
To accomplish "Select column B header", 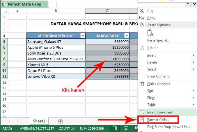I will click(x=56, y=11).
